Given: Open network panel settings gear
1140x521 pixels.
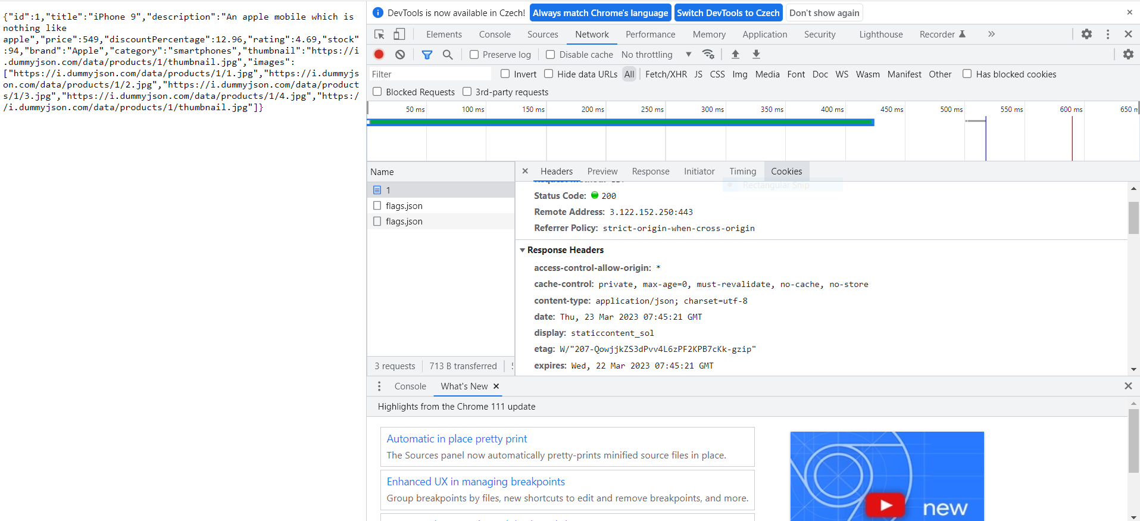Looking at the screenshot, I should (1128, 54).
